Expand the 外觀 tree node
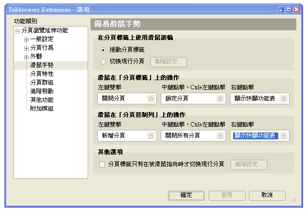 pyautogui.click(x=26, y=57)
